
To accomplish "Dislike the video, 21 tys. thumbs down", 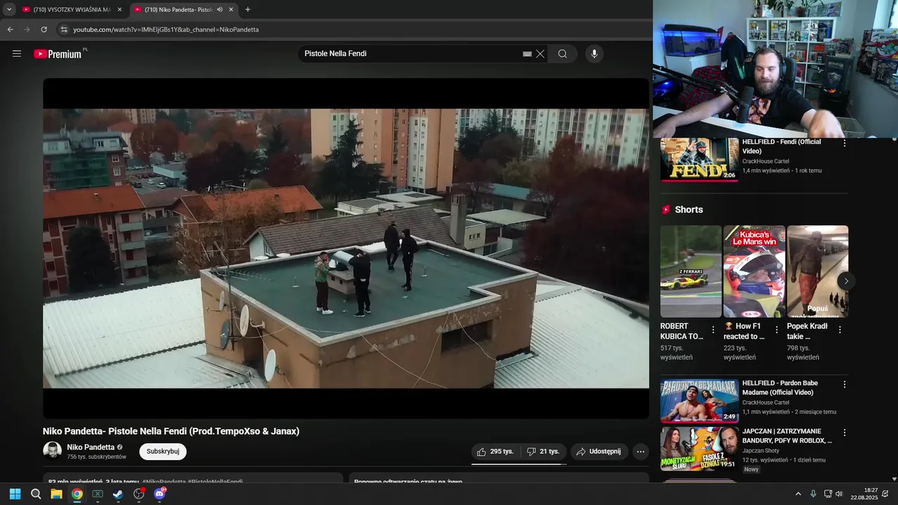I will [543, 452].
